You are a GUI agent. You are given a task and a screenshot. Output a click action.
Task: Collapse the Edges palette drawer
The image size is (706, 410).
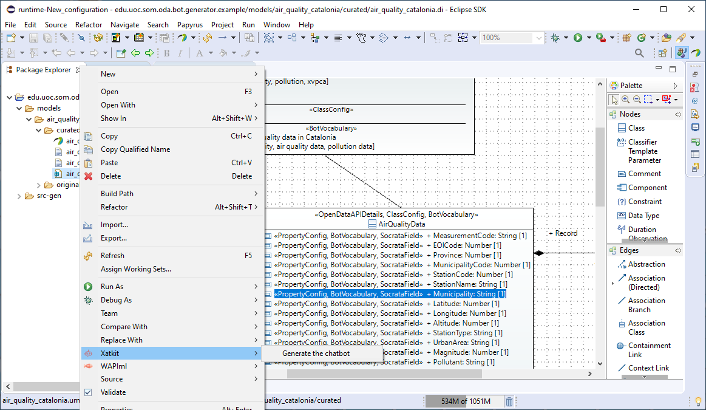(x=678, y=250)
